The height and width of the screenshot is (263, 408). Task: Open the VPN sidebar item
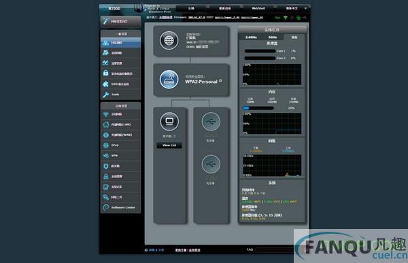pos(120,156)
